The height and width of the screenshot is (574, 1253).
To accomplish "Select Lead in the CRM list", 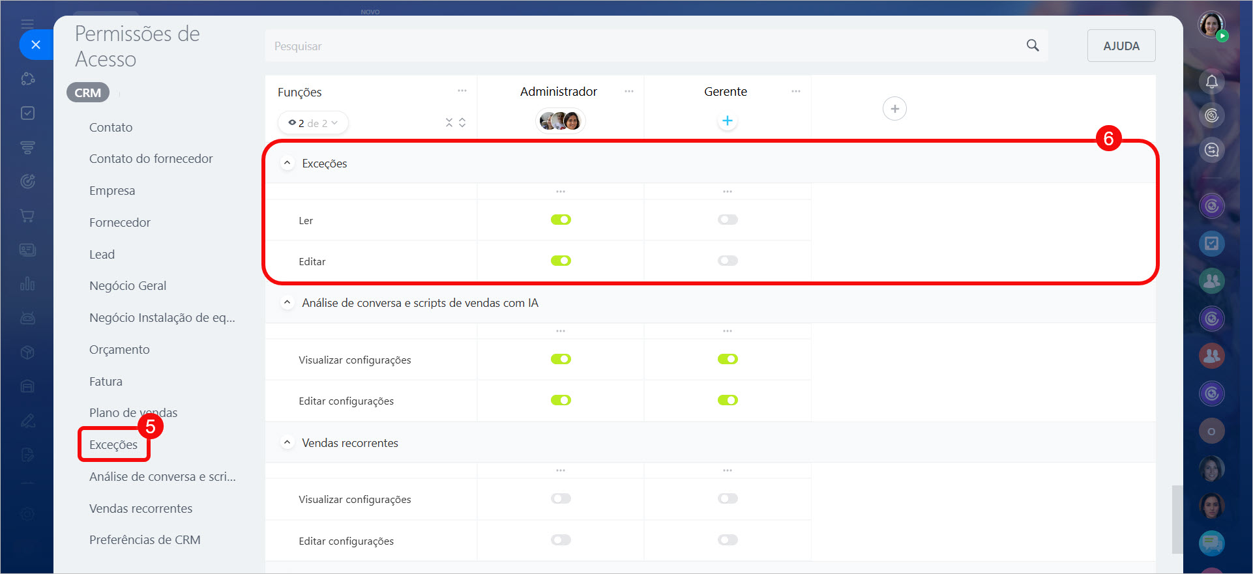I will [x=102, y=254].
